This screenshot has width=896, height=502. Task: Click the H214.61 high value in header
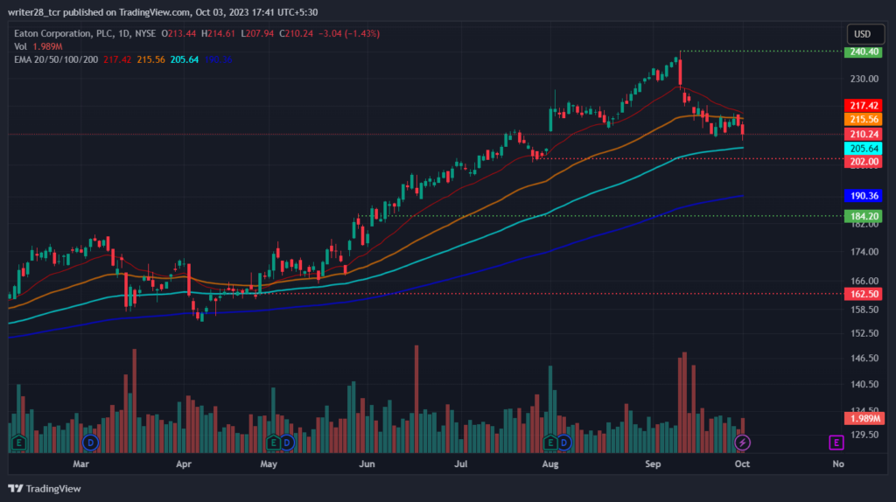[218, 34]
